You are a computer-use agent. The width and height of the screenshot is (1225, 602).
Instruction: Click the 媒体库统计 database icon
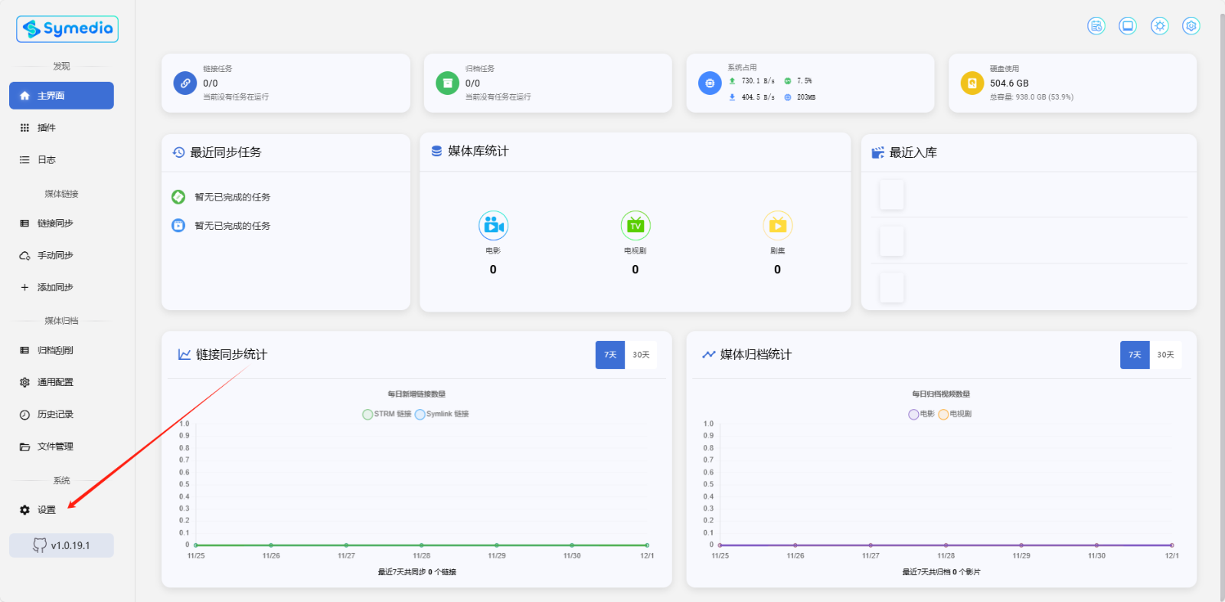click(x=436, y=151)
